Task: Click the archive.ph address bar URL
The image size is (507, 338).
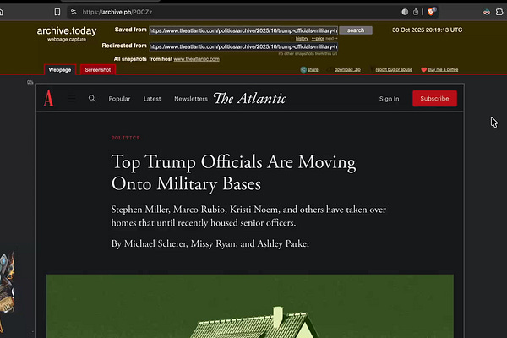Action: pos(117,12)
